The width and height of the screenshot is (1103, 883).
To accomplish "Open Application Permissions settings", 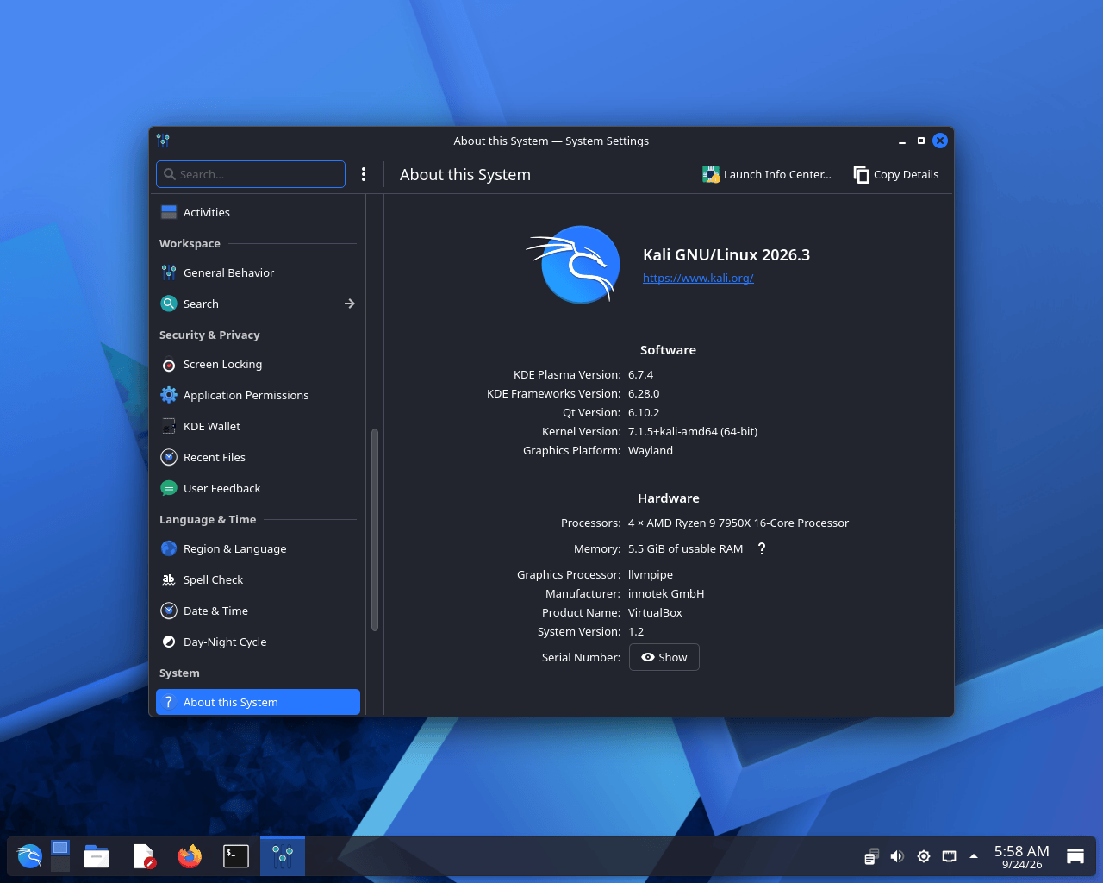I will [258, 395].
